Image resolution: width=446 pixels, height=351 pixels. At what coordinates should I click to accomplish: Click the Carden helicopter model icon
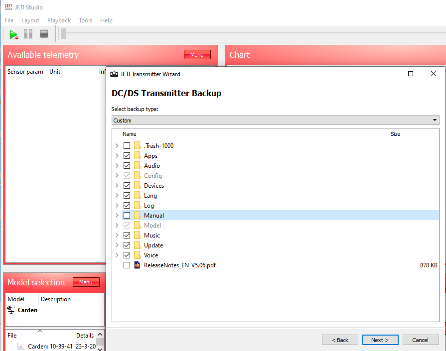11,310
